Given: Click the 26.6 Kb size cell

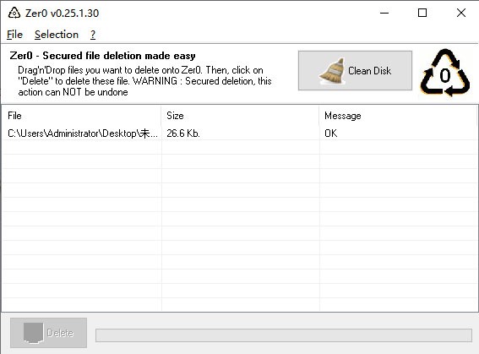Looking at the screenshot, I should pyautogui.click(x=183, y=133).
